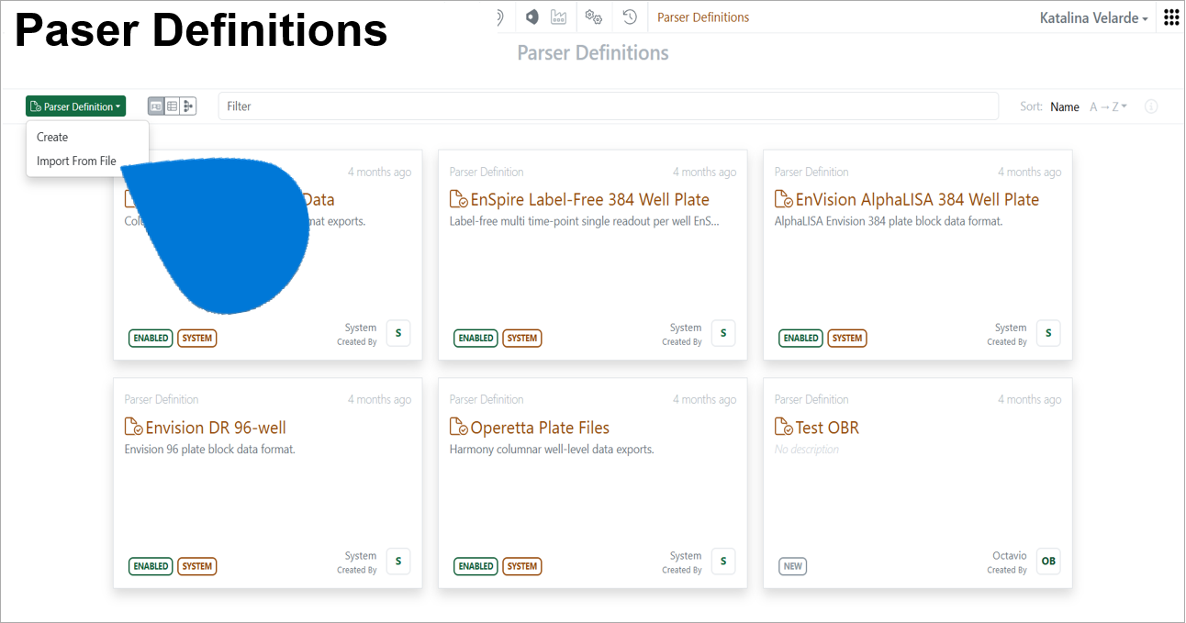This screenshot has width=1186, height=623.
Task: Select the card view layout toggle
Action: (155, 106)
